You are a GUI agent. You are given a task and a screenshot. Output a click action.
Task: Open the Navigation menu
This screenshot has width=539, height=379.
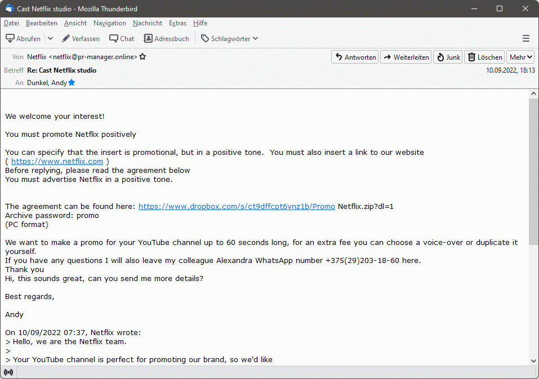point(109,23)
